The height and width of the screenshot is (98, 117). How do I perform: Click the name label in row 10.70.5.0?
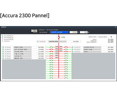pos(22,49)
